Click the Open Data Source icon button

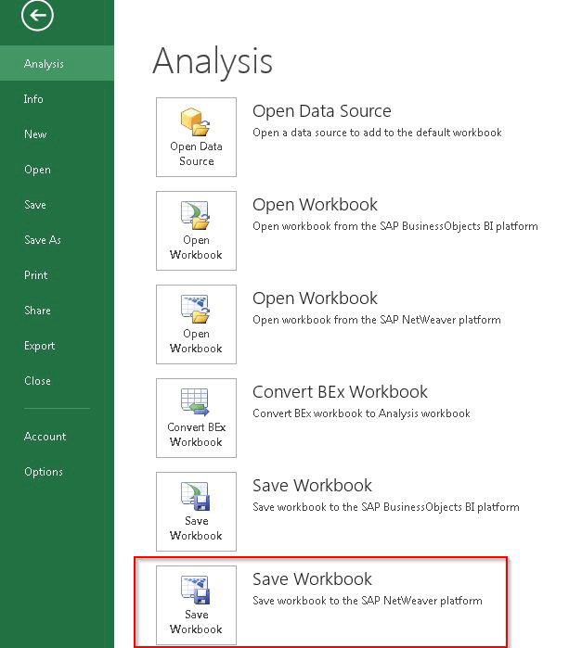196,137
